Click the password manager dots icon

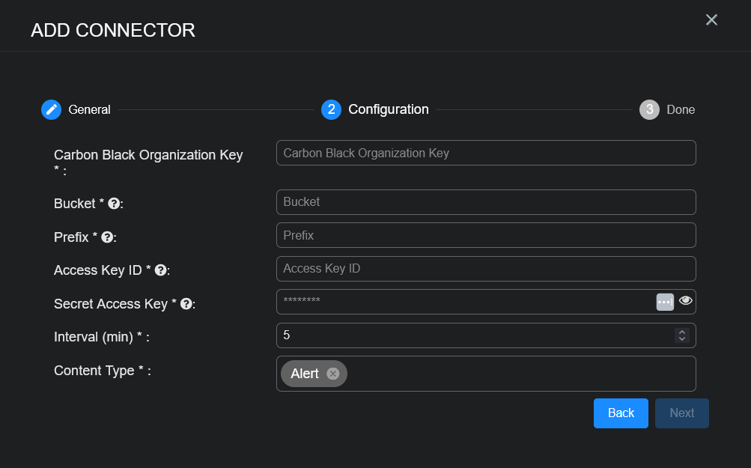(664, 302)
